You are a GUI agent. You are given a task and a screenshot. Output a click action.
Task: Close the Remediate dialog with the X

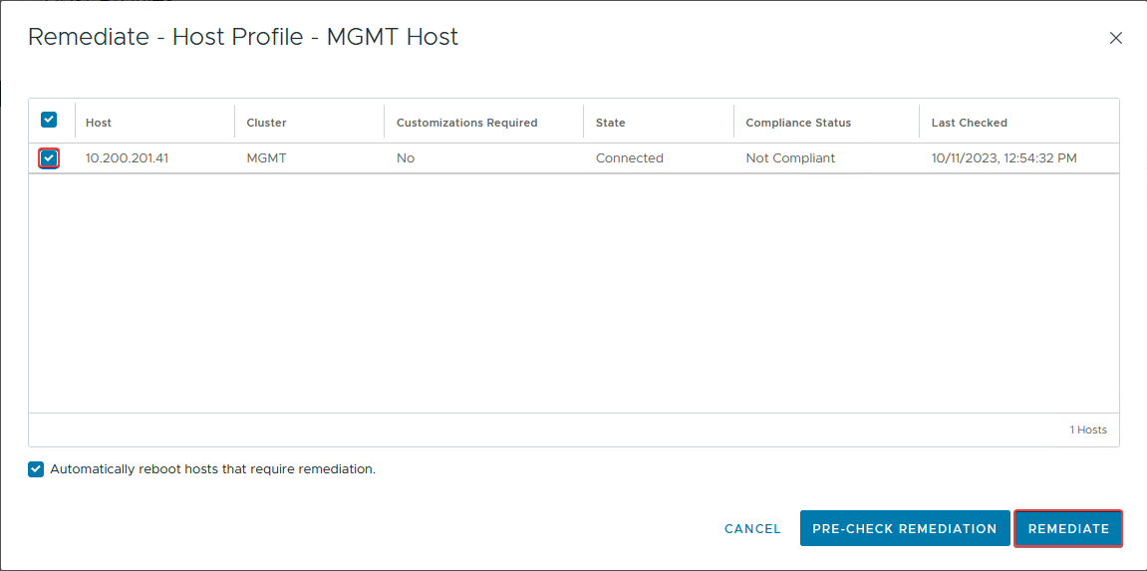pos(1115,39)
